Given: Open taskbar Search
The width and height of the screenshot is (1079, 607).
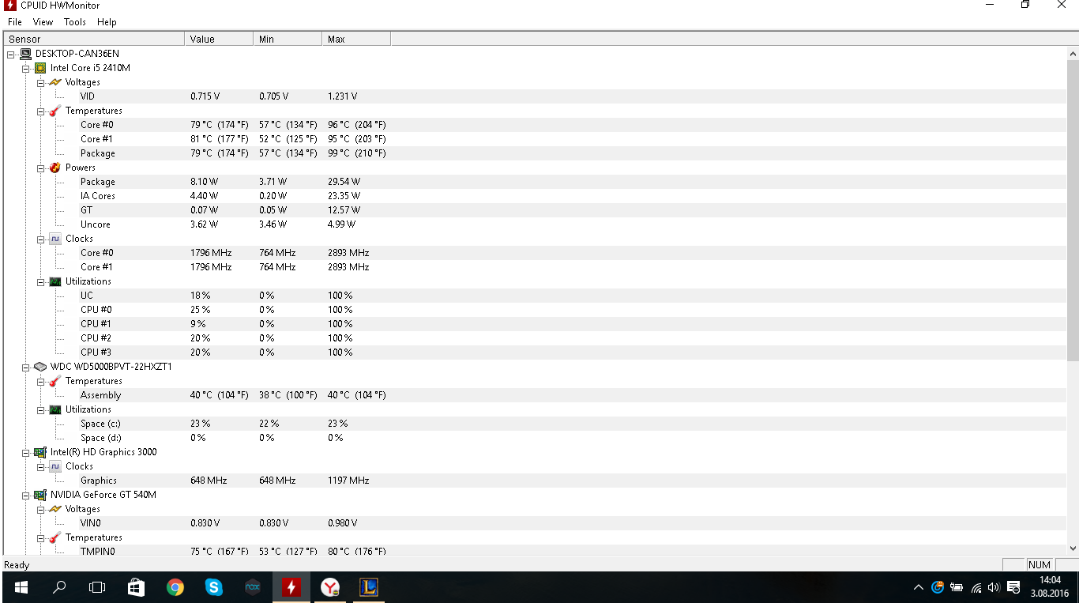Looking at the screenshot, I should coord(59,588).
